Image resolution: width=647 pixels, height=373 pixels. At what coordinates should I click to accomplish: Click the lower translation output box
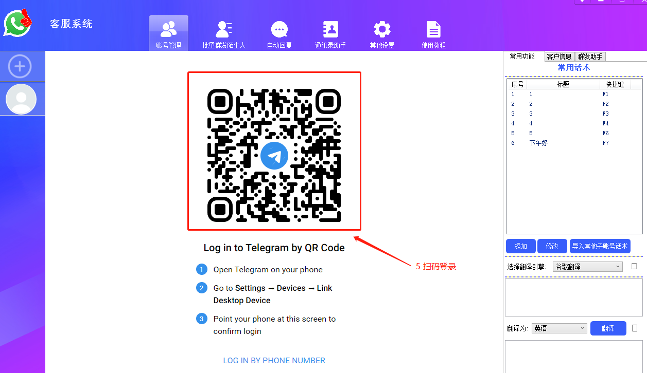pos(574,357)
